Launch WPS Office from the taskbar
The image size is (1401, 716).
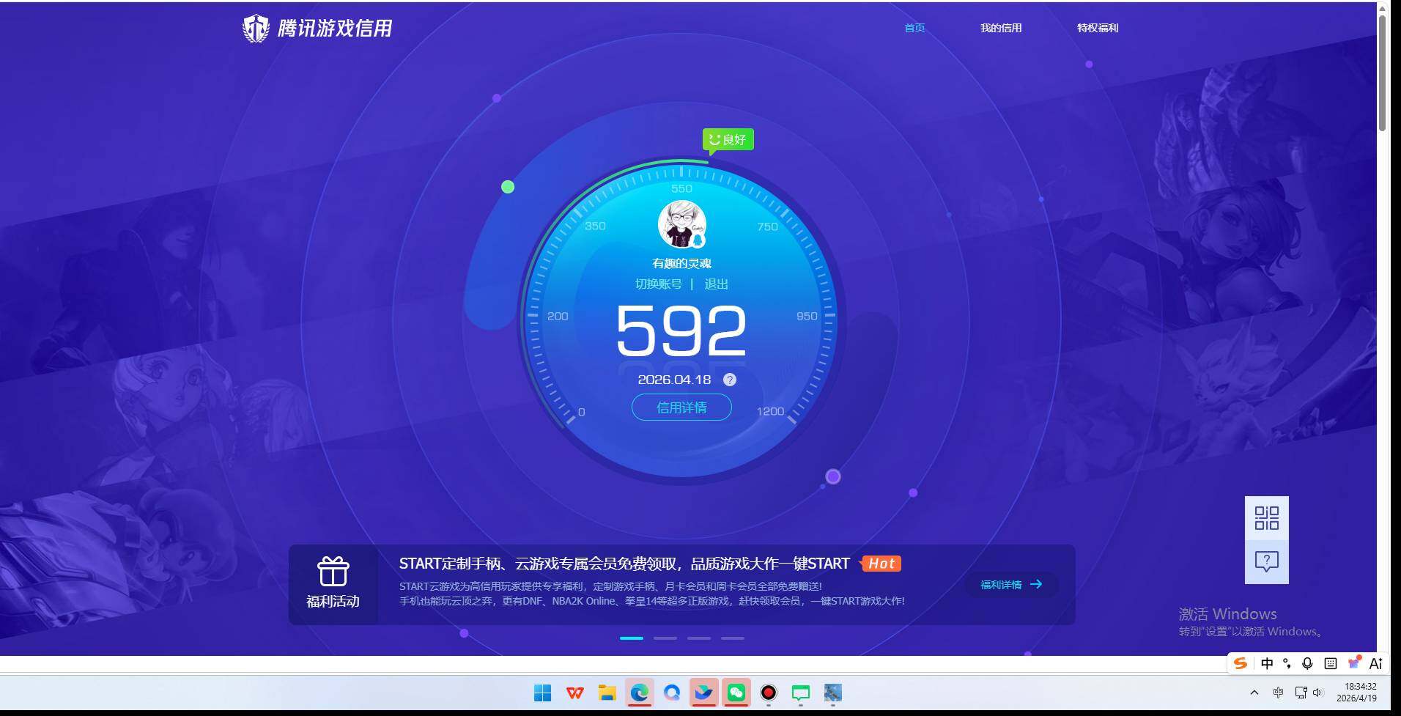pyautogui.click(x=575, y=693)
